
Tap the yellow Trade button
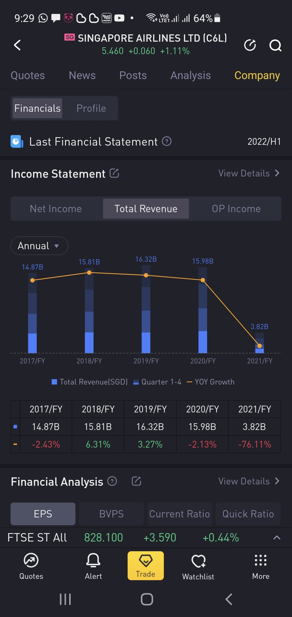(146, 566)
